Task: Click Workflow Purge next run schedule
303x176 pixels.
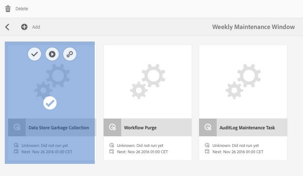Action: (142, 152)
